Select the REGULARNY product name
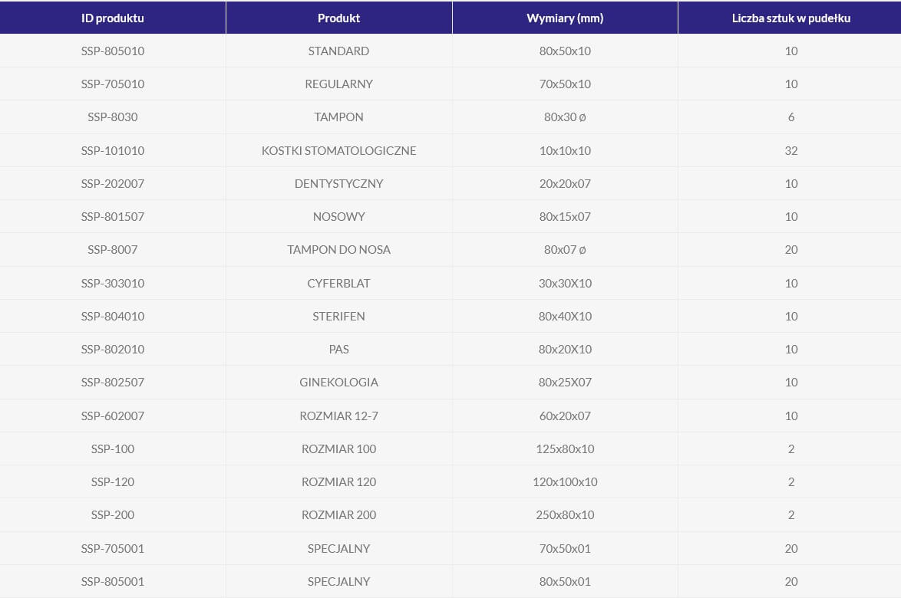This screenshot has height=598, width=901. point(338,84)
